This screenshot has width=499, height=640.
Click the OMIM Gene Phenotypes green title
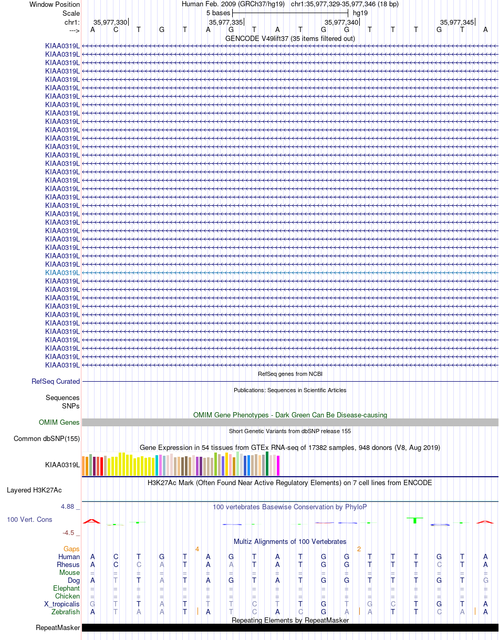point(290,415)
